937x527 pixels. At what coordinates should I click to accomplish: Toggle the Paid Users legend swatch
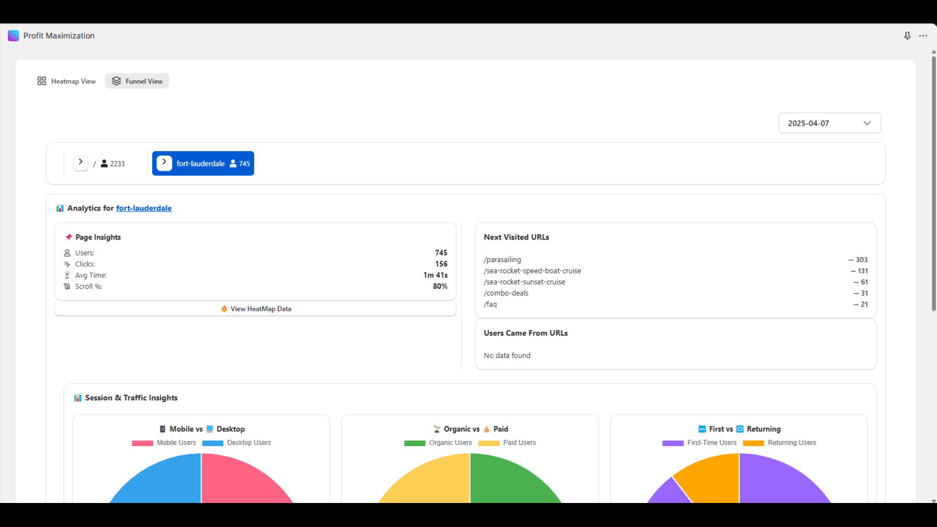coord(489,443)
